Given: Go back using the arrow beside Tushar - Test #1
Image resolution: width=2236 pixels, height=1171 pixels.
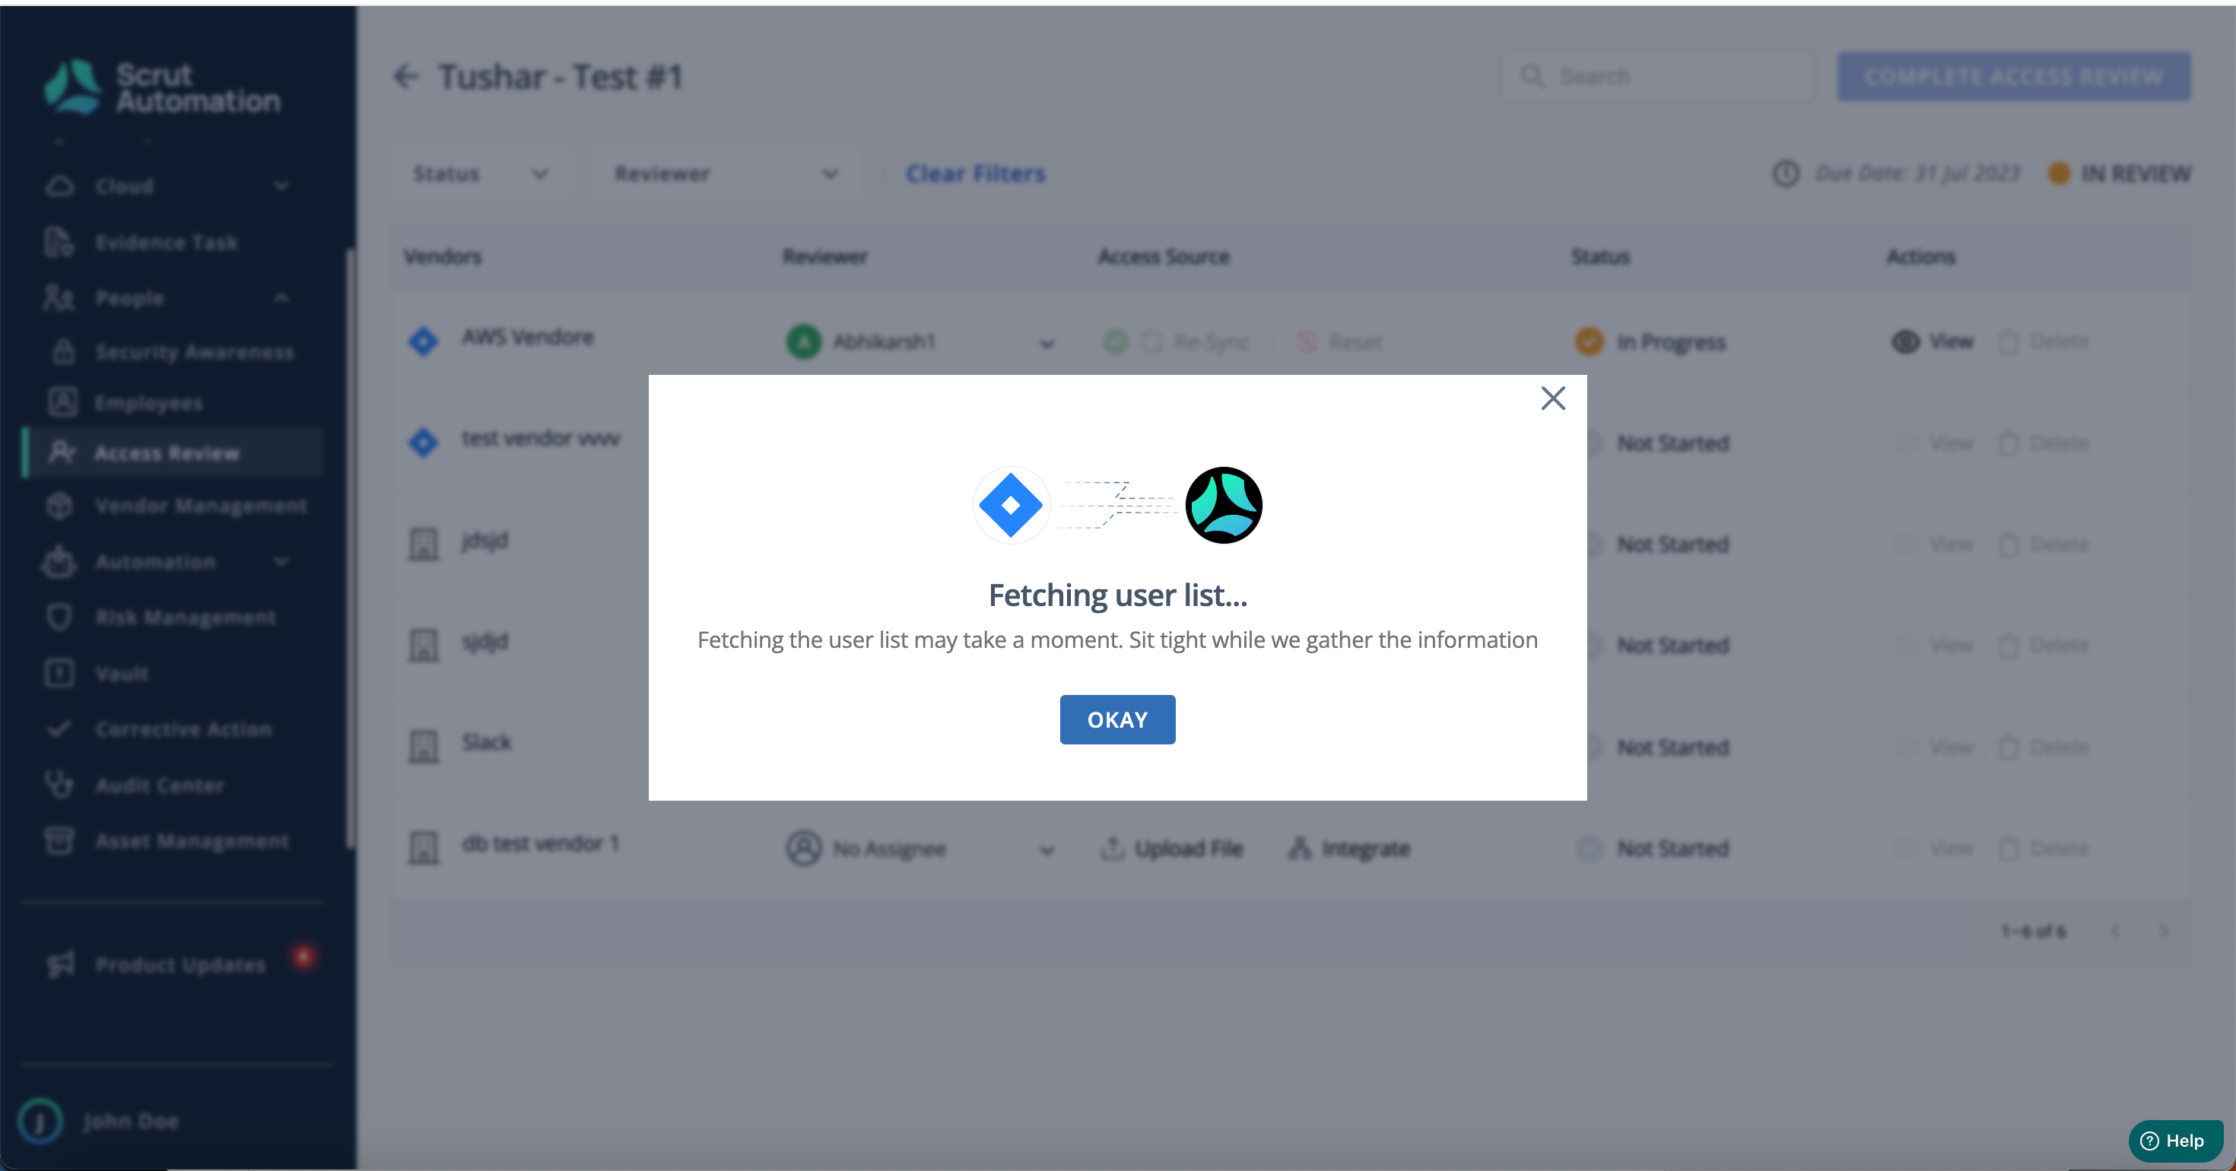Looking at the screenshot, I should 405,78.
